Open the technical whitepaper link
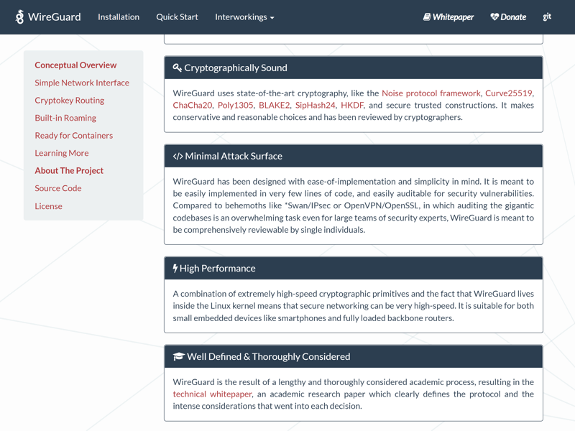Screen dimensions: 575x431 click(x=212, y=394)
